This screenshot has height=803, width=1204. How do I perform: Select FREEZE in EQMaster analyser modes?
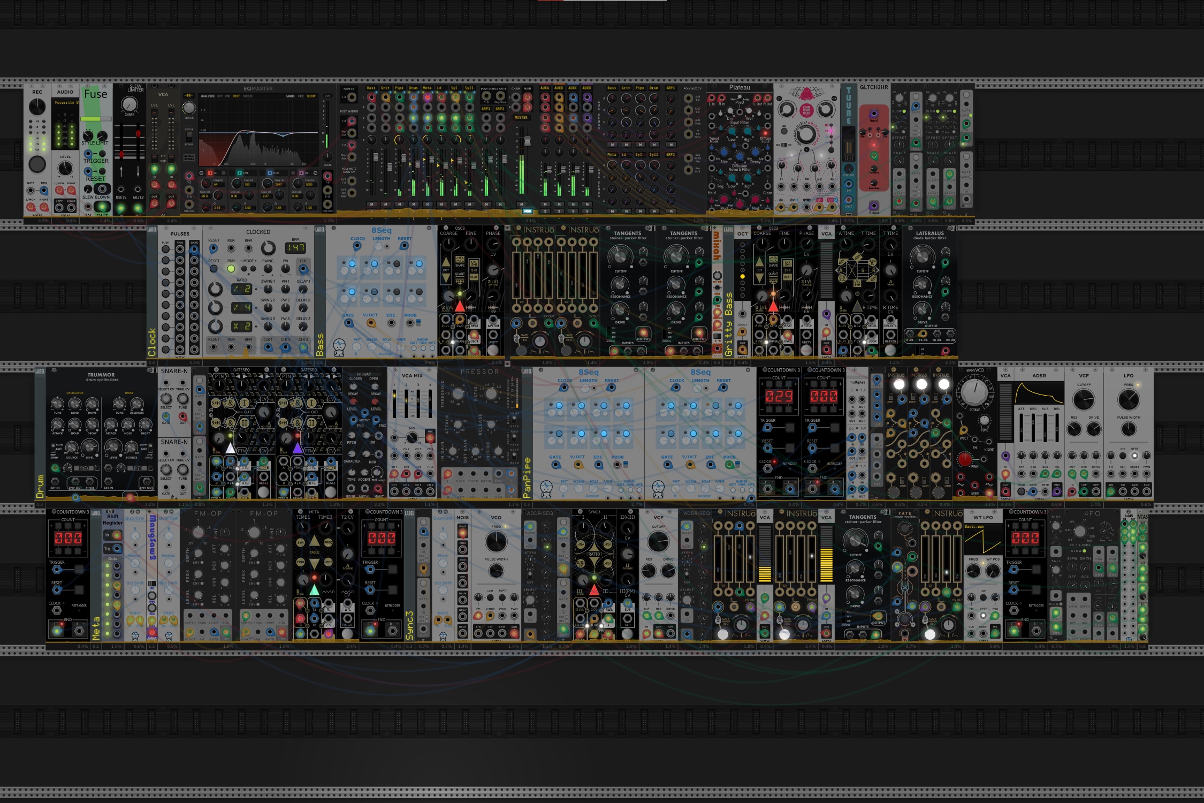click(x=248, y=96)
